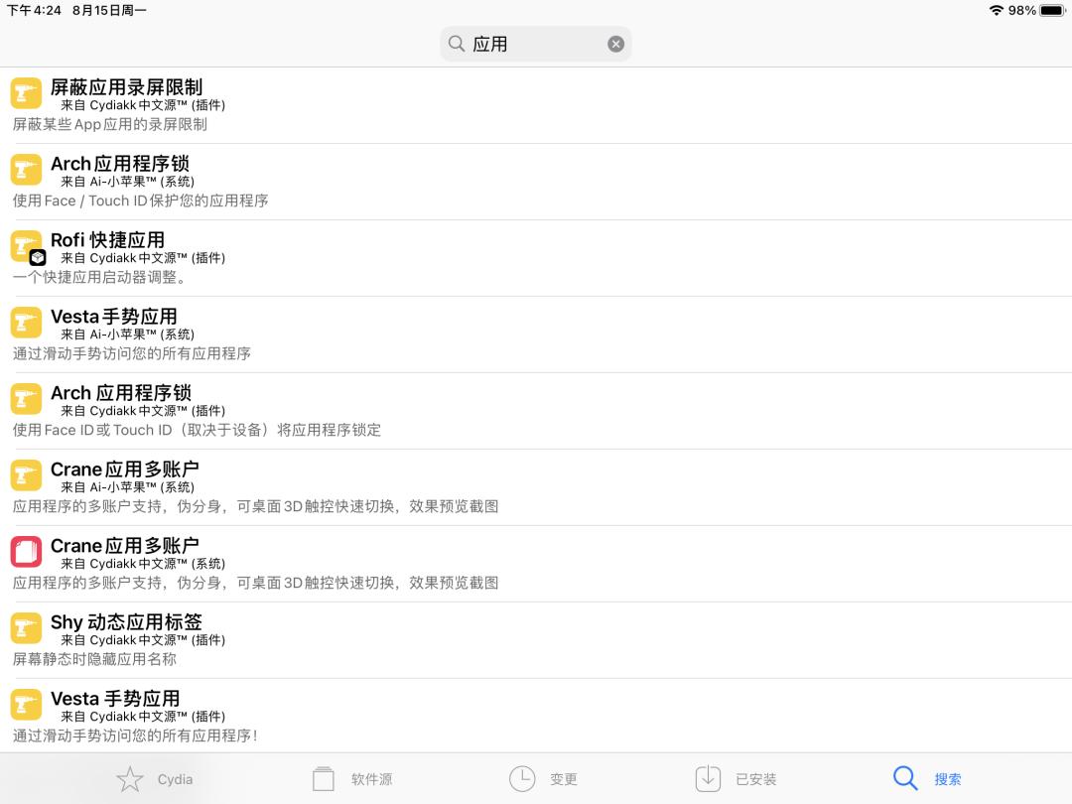Select the Arch 应用程序锁 listing from Cydiakk 中文源

pos(397,410)
